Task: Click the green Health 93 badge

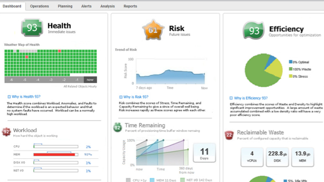Action: (32, 27)
